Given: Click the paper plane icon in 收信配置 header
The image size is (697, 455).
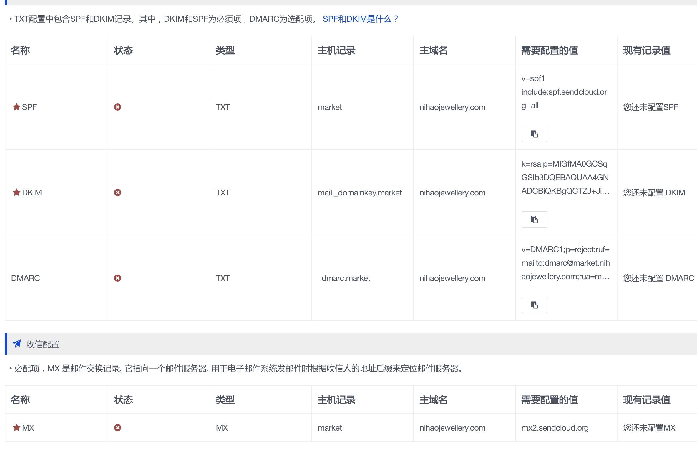Looking at the screenshot, I should tap(17, 344).
